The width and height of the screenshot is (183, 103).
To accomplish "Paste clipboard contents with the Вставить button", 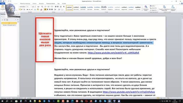I will point(3,8).
